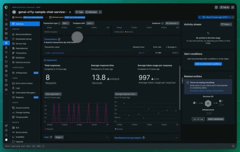Click the main panel vertical scrollbar
Screen dimensions: 240x152
coord(180,88)
